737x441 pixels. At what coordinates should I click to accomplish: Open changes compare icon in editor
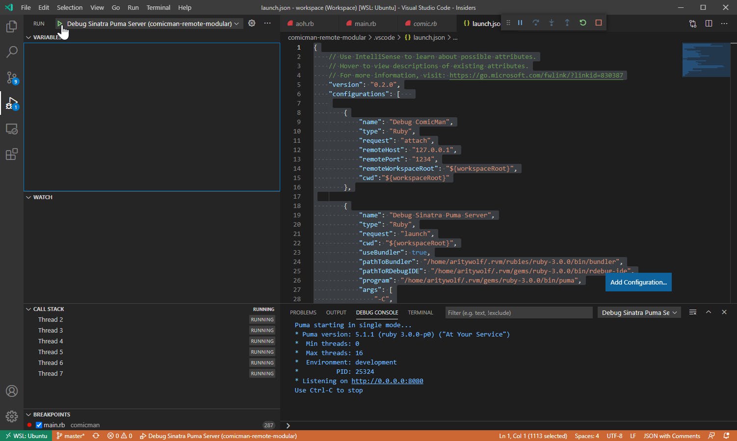[693, 24]
